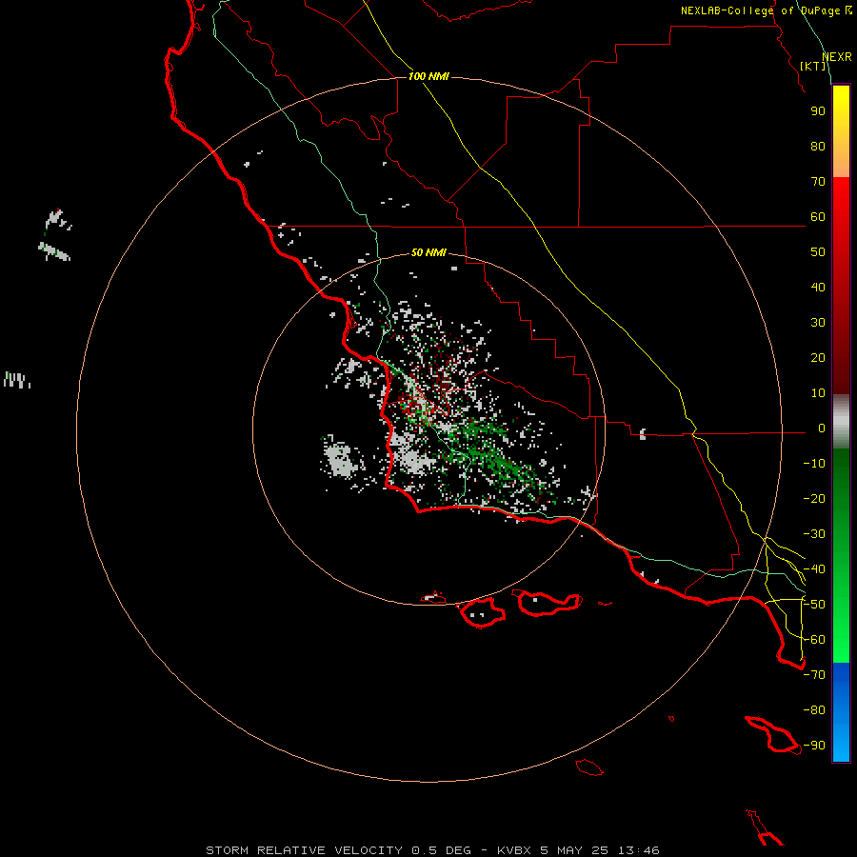The width and height of the screenshot is (857, 857).
Task: Click the 40 knot scale value
Action: pyautogui.click(x=818, y=287)
